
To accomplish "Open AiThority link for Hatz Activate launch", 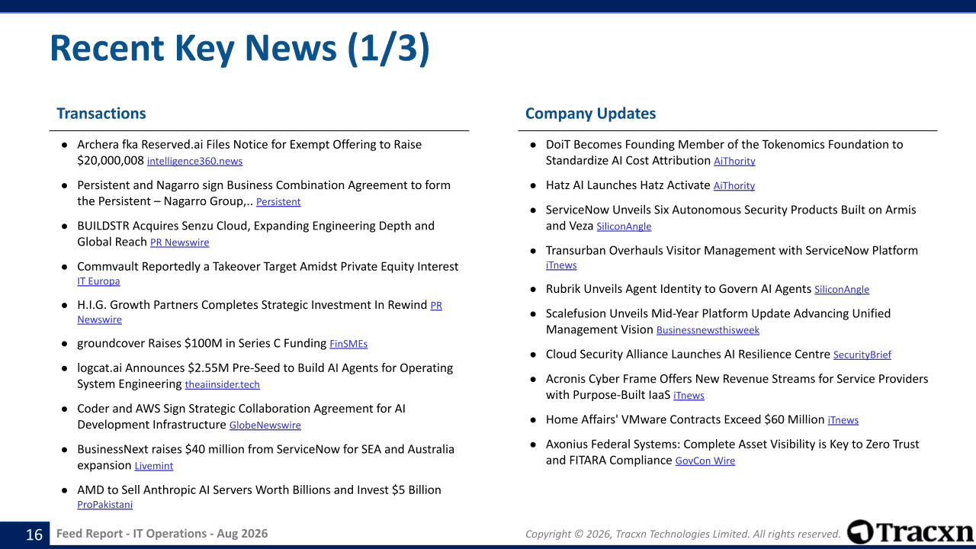I will point(734,185).
